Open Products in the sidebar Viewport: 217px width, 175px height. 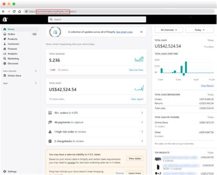coord(12,39)
